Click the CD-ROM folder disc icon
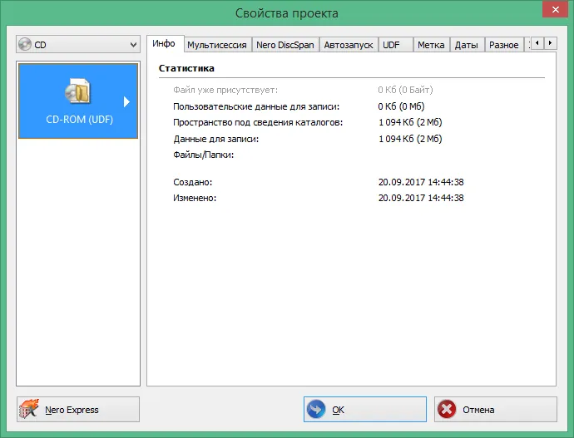574x438 pixels. click(x=77, y=91)
